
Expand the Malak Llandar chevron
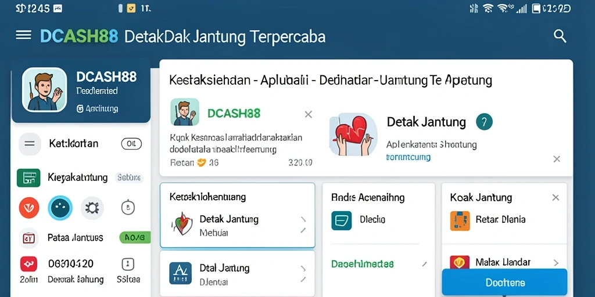(x=556, y=263)
